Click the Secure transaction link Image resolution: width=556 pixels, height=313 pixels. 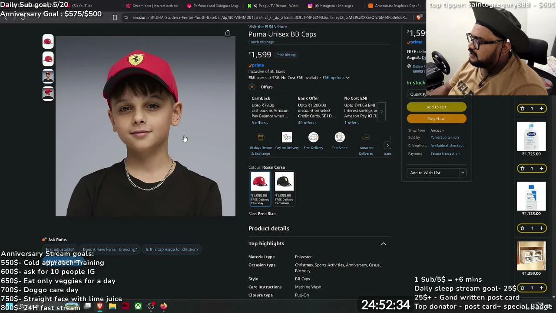pos(445,153)
